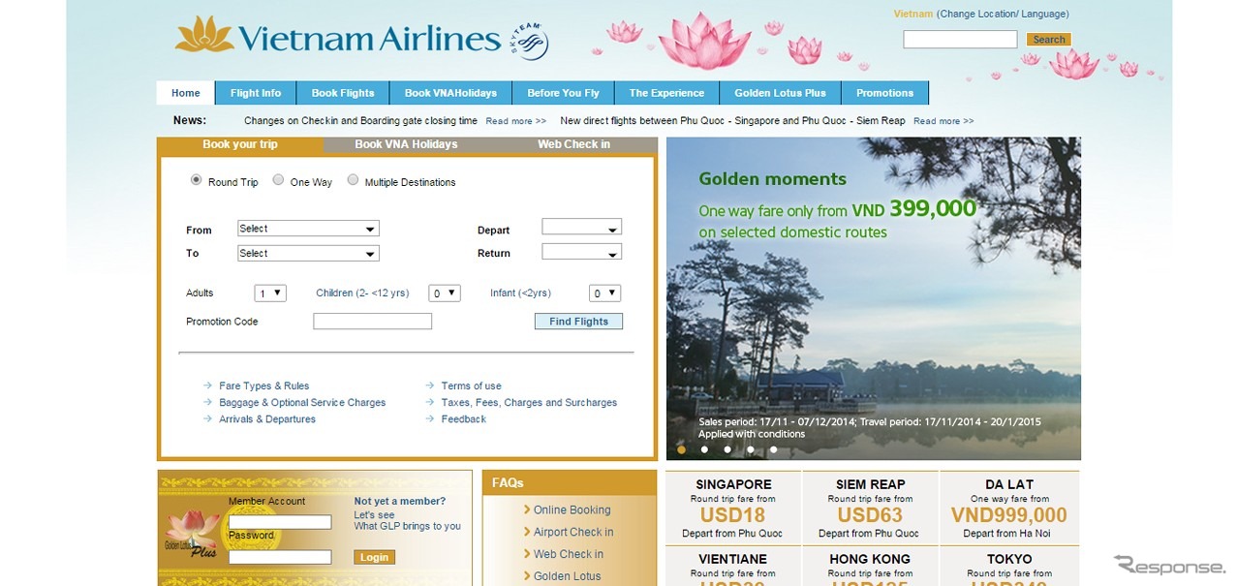Click chevron icon next to Online Booking

pos(526,509)
